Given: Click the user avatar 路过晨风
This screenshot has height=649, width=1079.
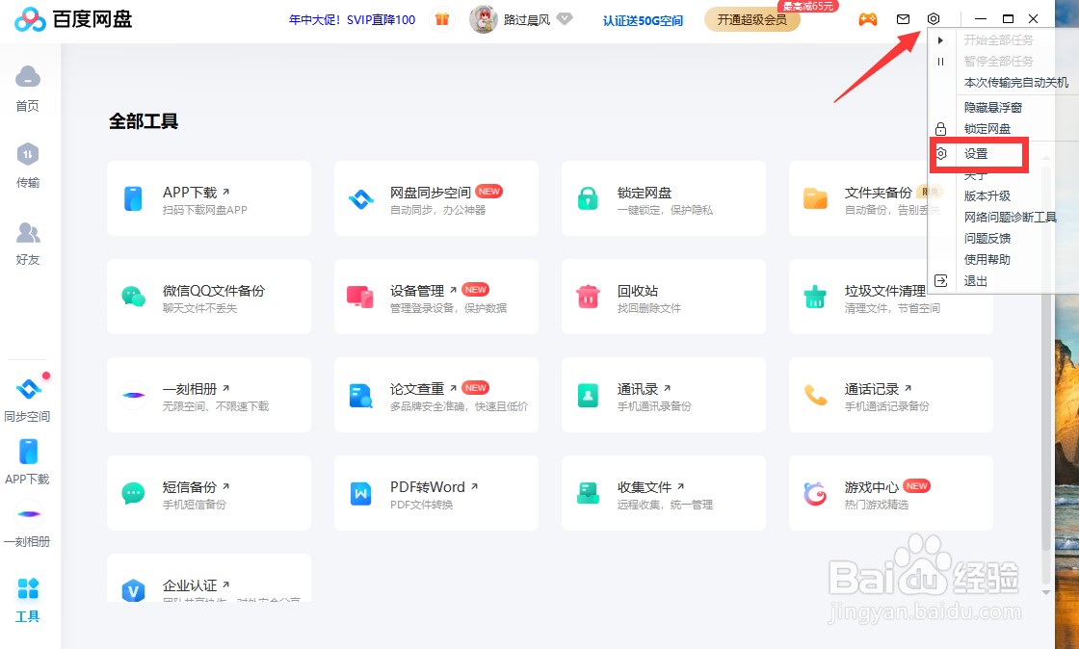Looking at the screenshot, I should pyautogui.click(x=483, y=19).
